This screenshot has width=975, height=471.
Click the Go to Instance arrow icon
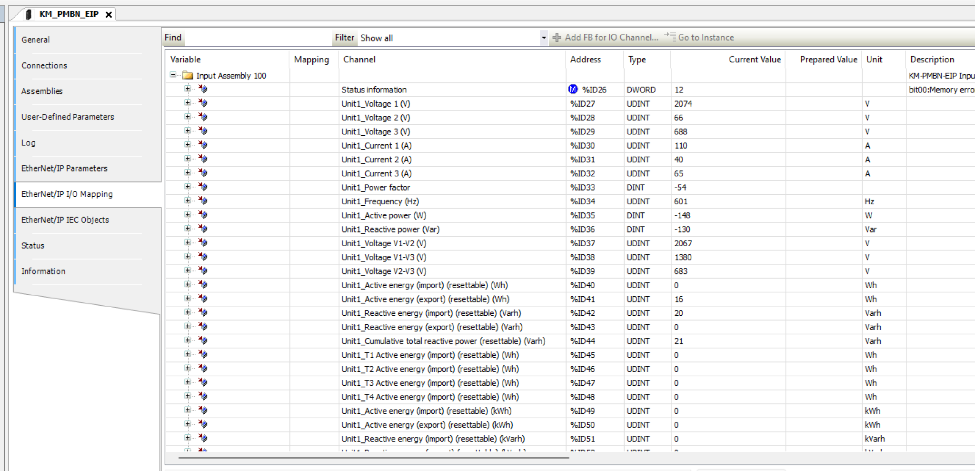point(669,36)
